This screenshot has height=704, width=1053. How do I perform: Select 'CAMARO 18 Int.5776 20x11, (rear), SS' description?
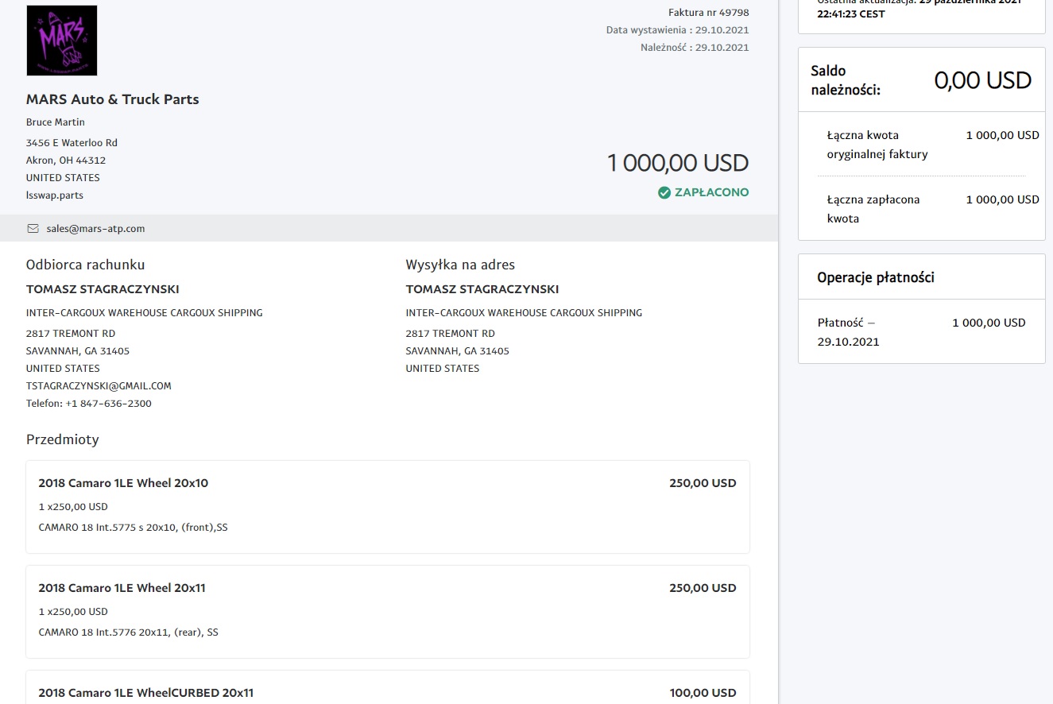[x=129, y=632]
